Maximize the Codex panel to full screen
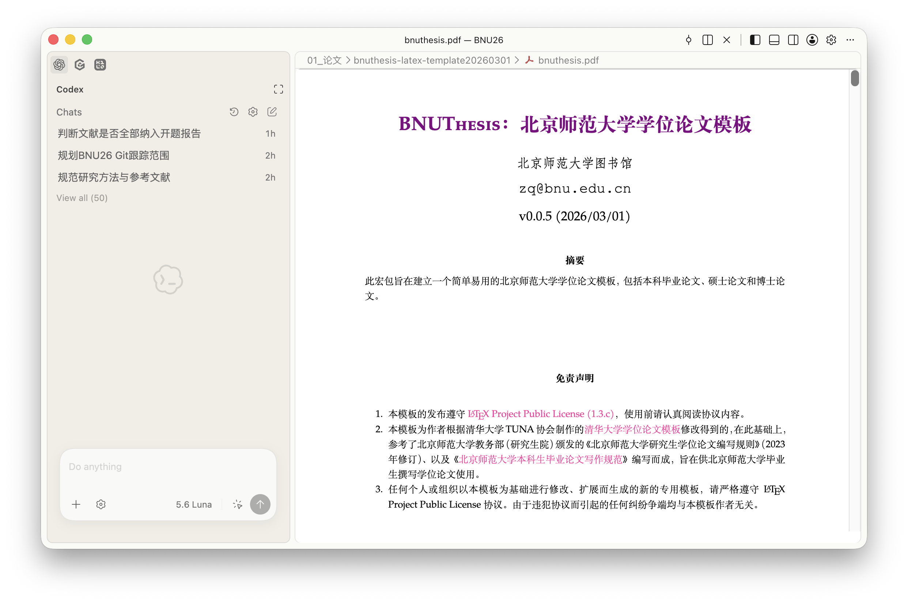908x603 pixels. click(279, 89)
